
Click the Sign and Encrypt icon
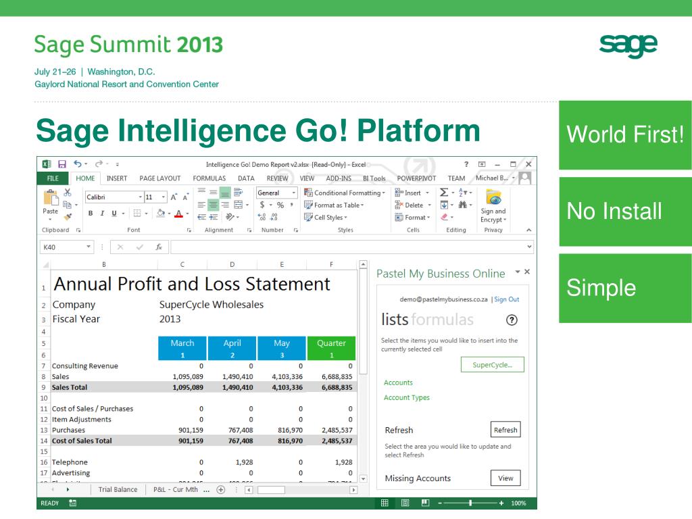493,197
